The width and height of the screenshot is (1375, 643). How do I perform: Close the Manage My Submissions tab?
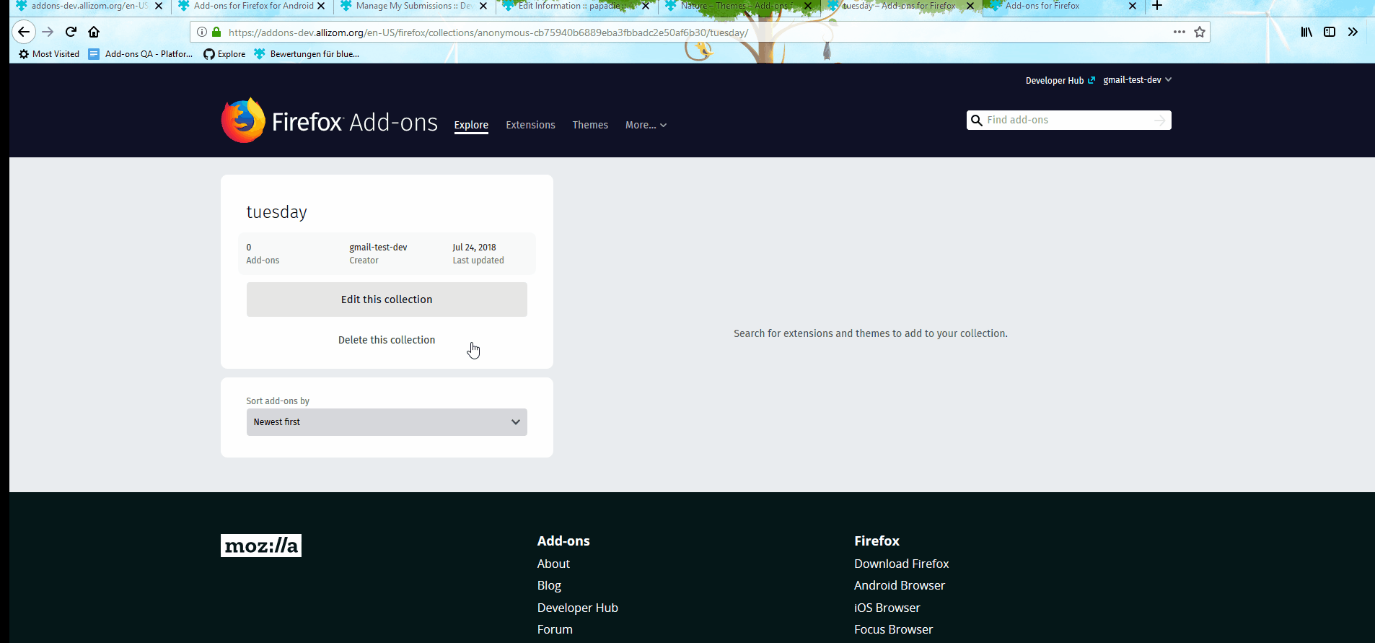point(483,6)
